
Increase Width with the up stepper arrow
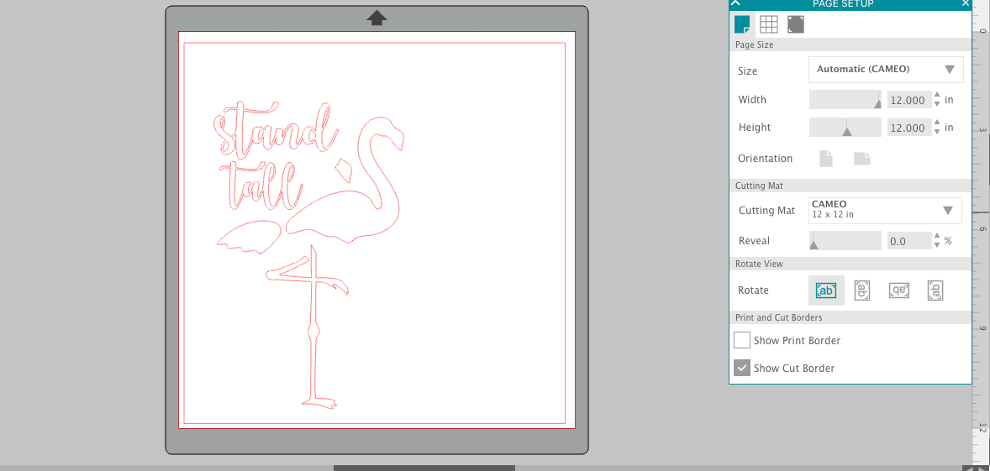click(x=937, y=96)
